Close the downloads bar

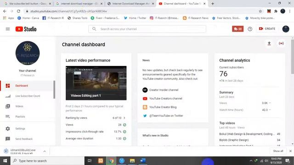coord(290,151)
